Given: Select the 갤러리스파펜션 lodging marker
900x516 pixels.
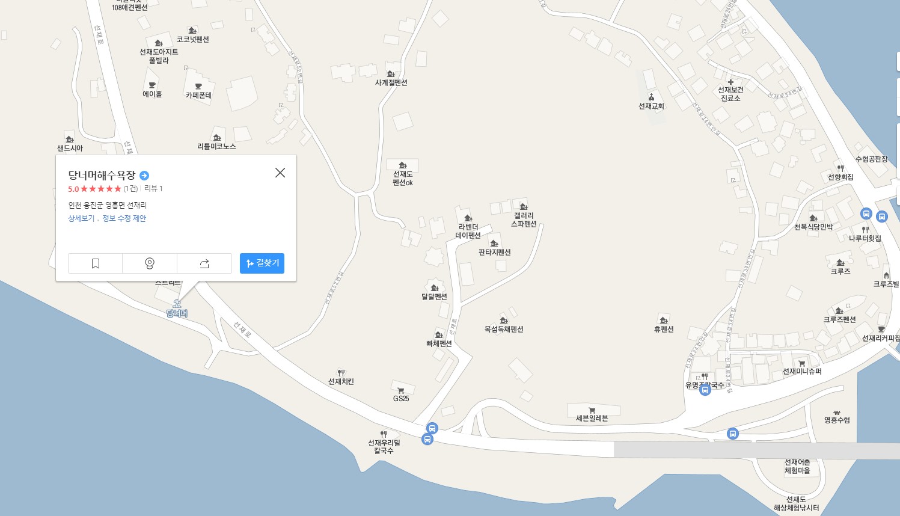Looking at the screenshot, I should click(x=524, y=207).
